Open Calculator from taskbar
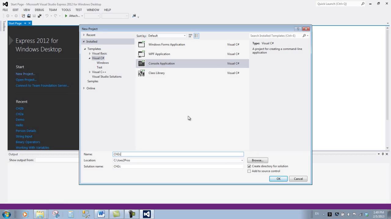391x219 pixels. point(71,214)
